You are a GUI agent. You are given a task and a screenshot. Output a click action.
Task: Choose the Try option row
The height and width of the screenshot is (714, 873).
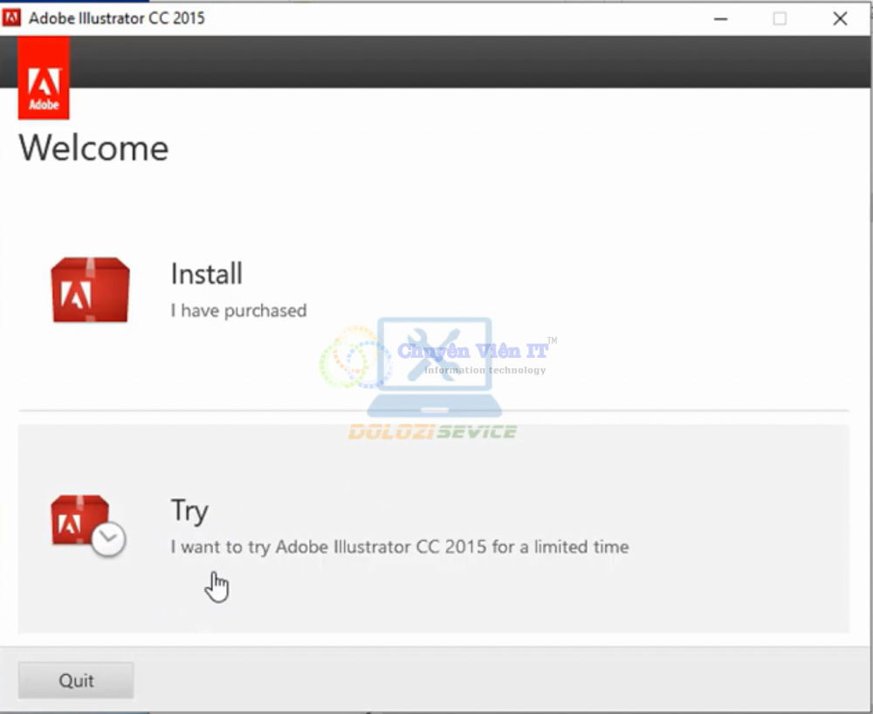(x=393, y=528)
